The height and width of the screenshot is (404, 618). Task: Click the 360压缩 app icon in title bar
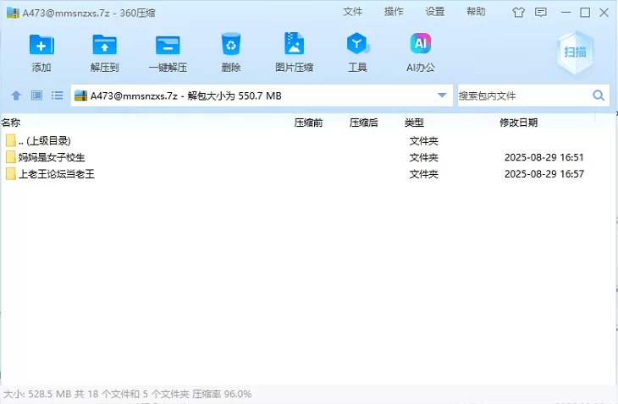click(13, 13)
